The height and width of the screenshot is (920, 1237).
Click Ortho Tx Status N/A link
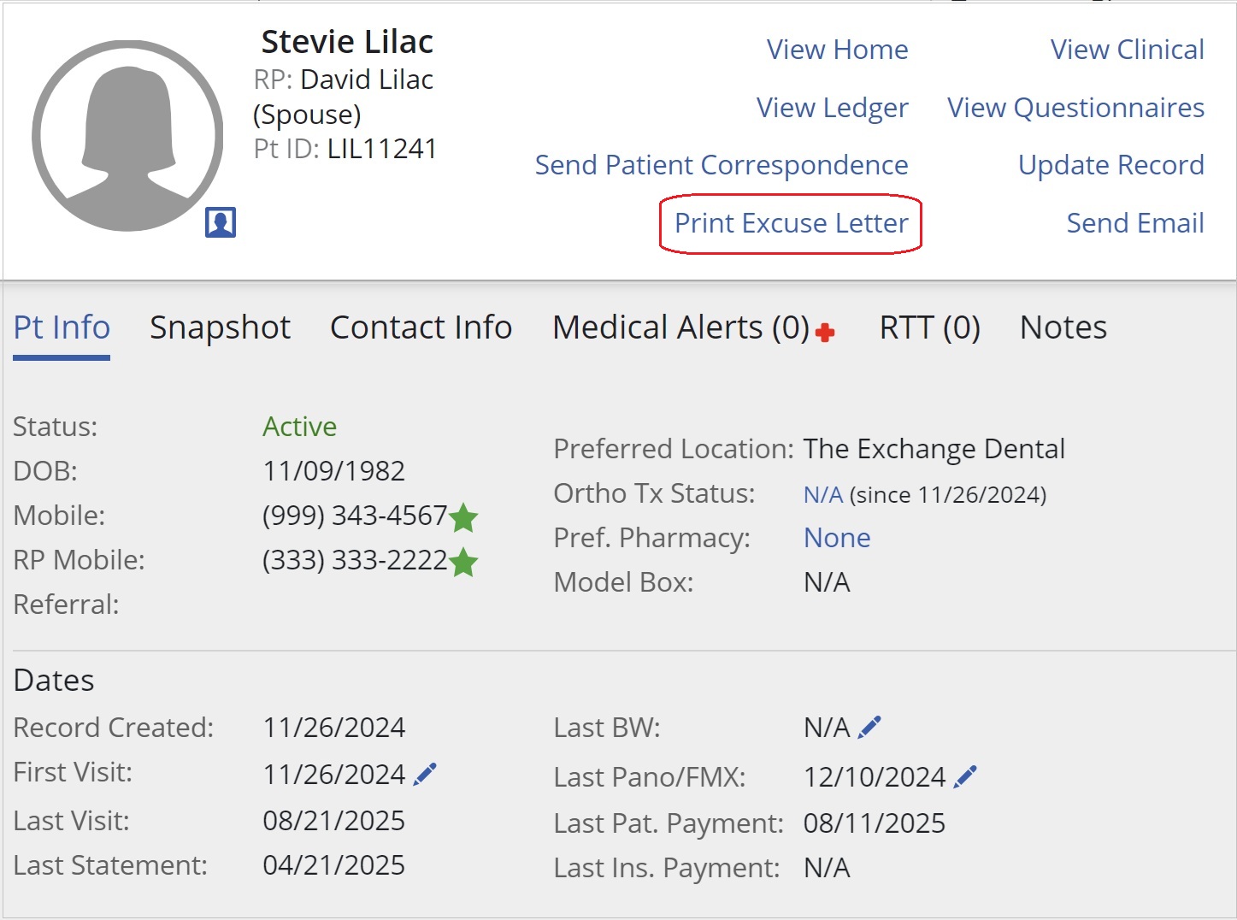click(822, 494)
